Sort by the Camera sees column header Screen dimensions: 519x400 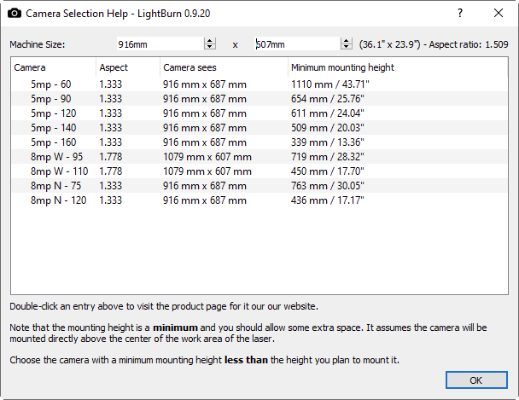tap(225, 67)
